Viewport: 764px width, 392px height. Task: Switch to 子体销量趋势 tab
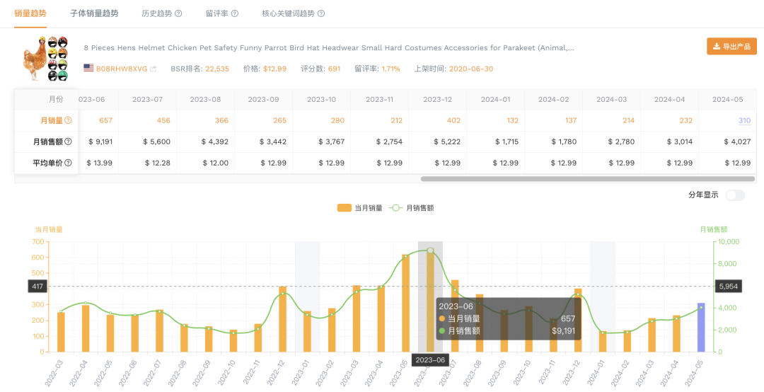[x=94, y=13]
